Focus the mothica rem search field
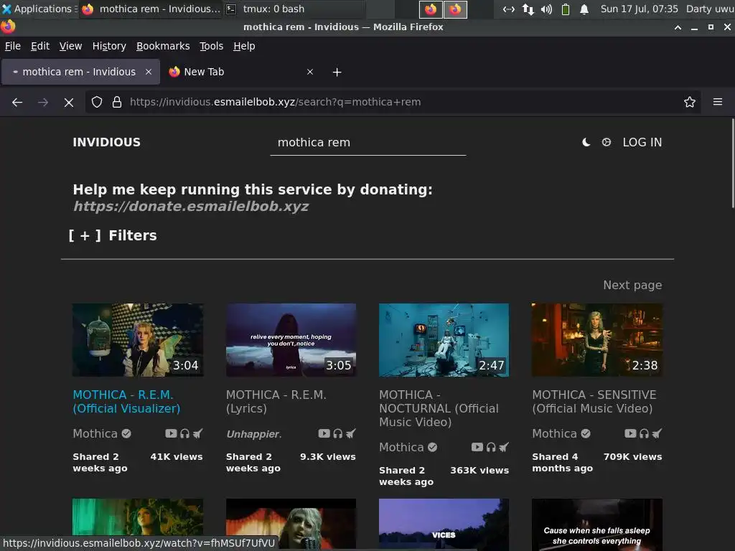Image resolution: width=735 pixels, height=551 pixels. coord(368,143)
